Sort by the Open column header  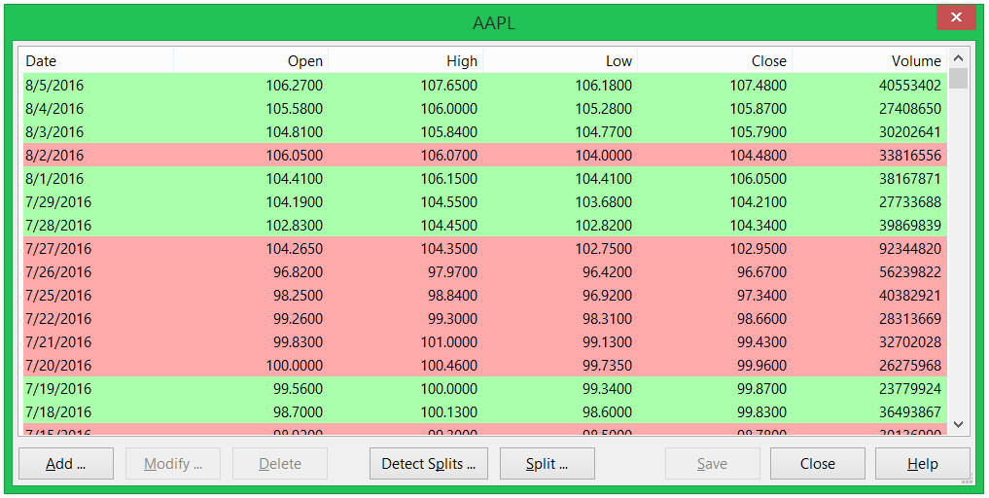click(251, 60)
